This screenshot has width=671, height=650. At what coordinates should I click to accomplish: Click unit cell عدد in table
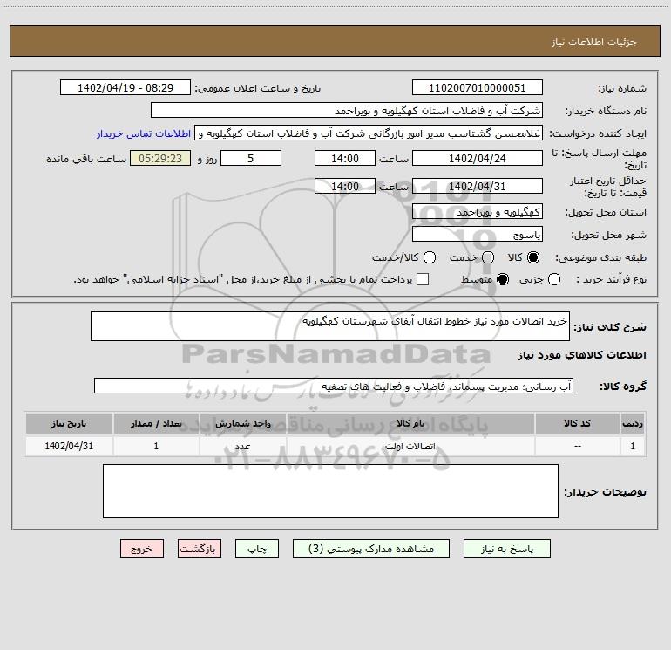pos(242,446)
